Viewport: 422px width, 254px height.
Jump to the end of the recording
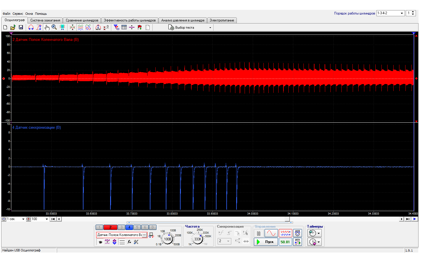(408, 219)
